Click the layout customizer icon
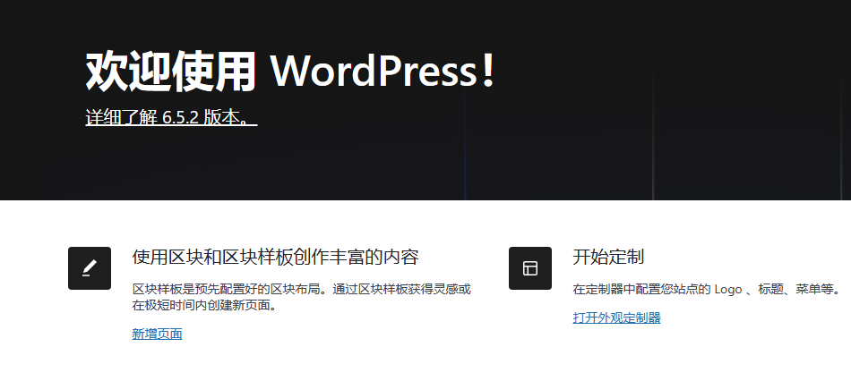This screenshot has height=381, width=851. tap(530, 268)
